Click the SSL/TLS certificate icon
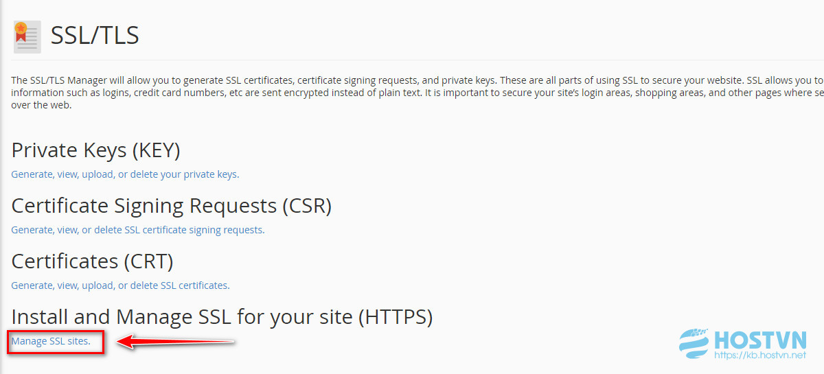Image resolution: width=824 pixels, height=374 pixels. (27, 36)
